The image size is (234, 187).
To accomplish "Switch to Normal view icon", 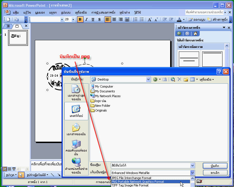I will (x=5, y=169).
